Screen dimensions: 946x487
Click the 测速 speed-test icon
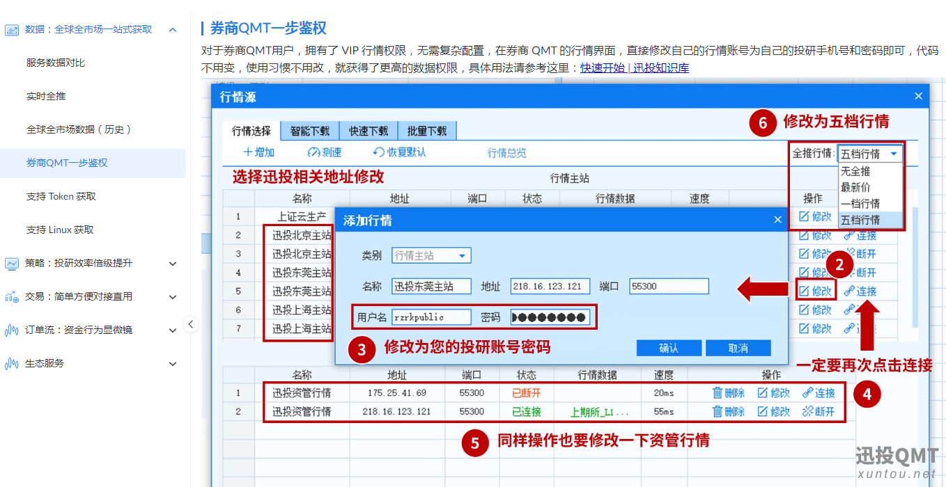[x=313, y=152]
